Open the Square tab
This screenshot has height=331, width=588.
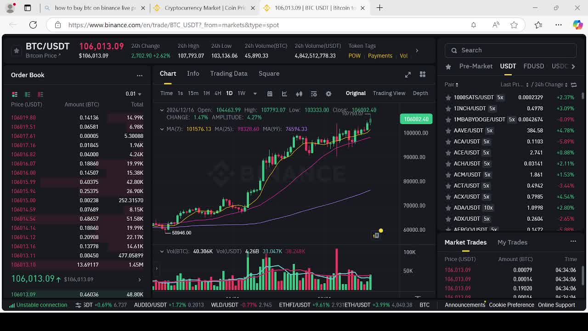tap(269, 74)
